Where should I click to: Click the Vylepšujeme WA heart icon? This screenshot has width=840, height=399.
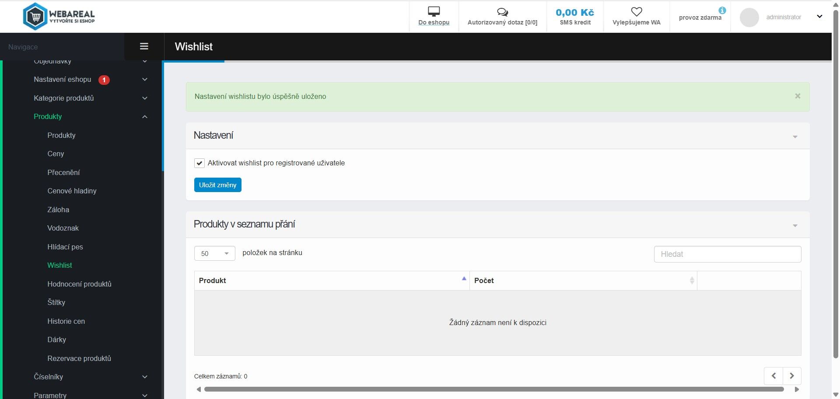click(637, 12)
